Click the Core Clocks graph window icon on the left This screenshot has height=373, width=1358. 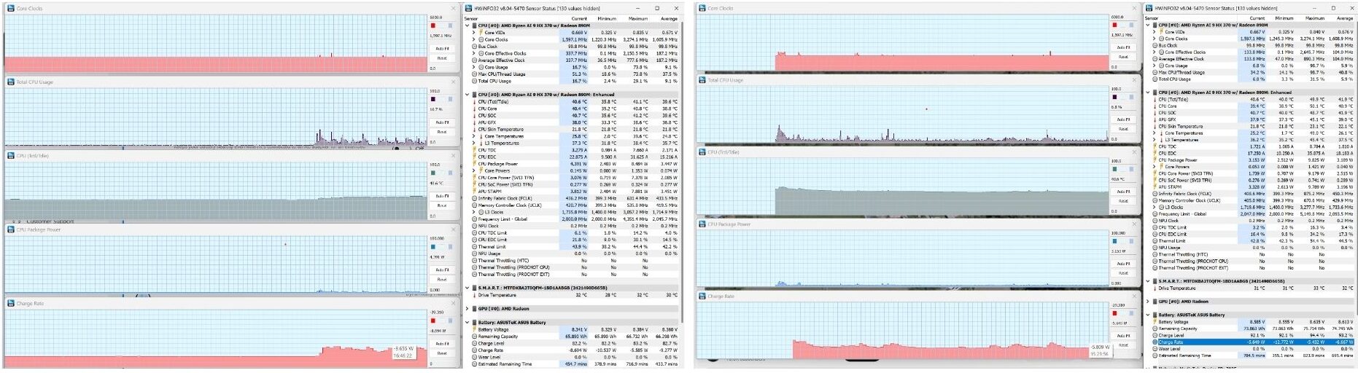11,8
